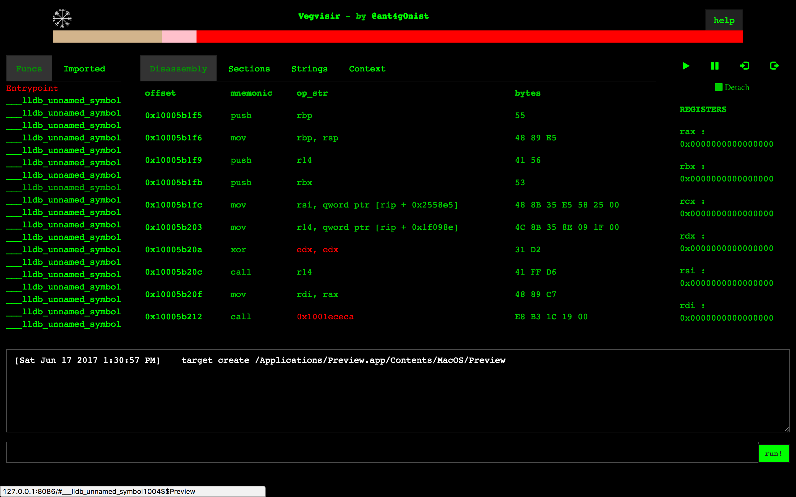Click the rbx register value
Screen dimensions: 796x497
pyautogui.click(x=727, y=179)
